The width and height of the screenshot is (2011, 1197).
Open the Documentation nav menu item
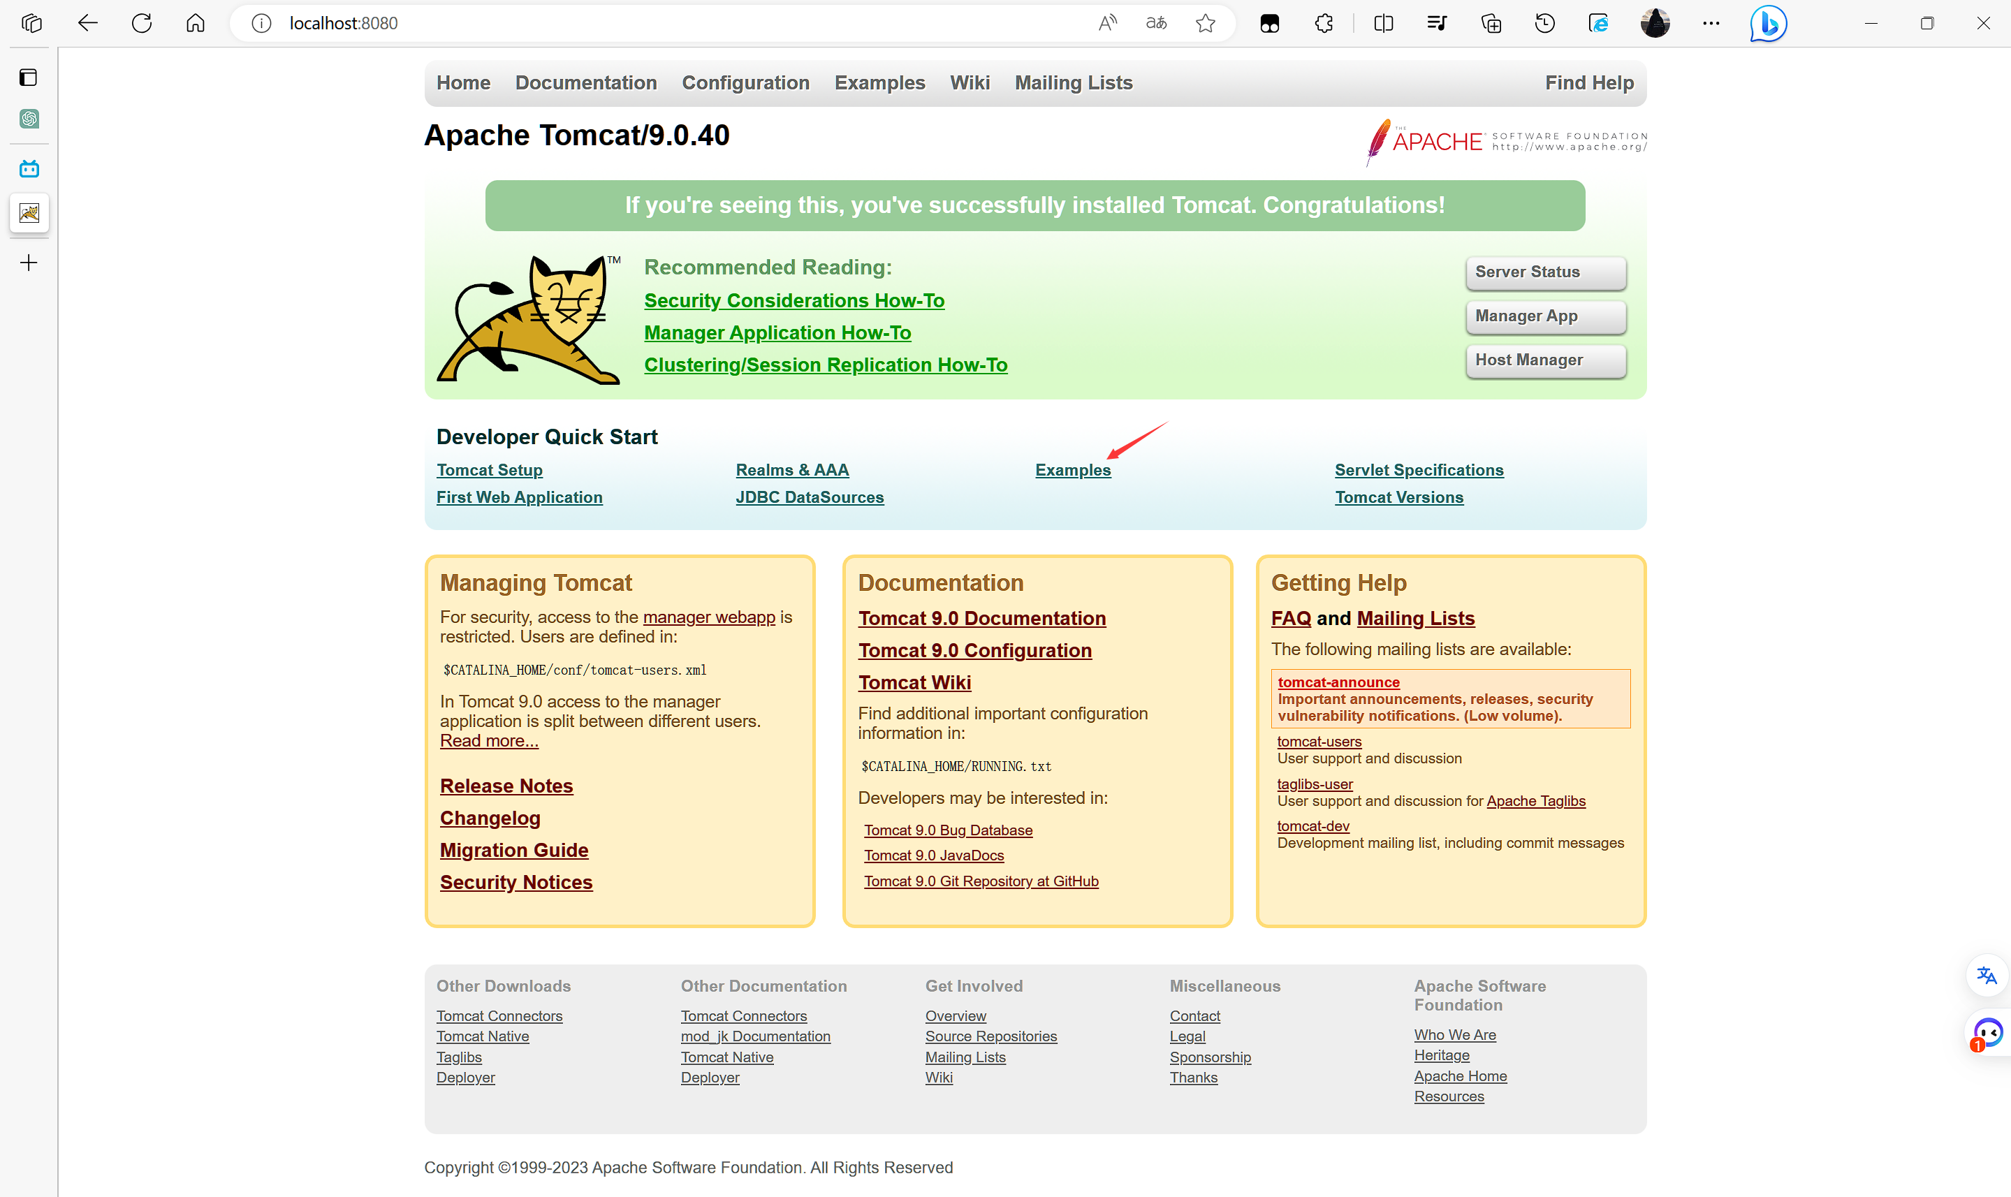pos(585,83)
